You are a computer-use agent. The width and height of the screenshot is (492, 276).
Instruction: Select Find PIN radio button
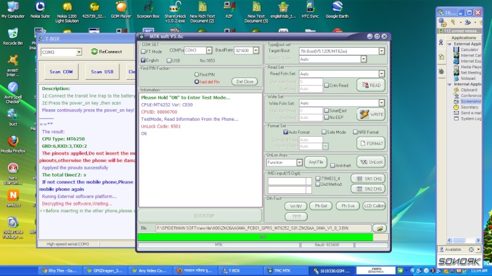tap(196, 74)
